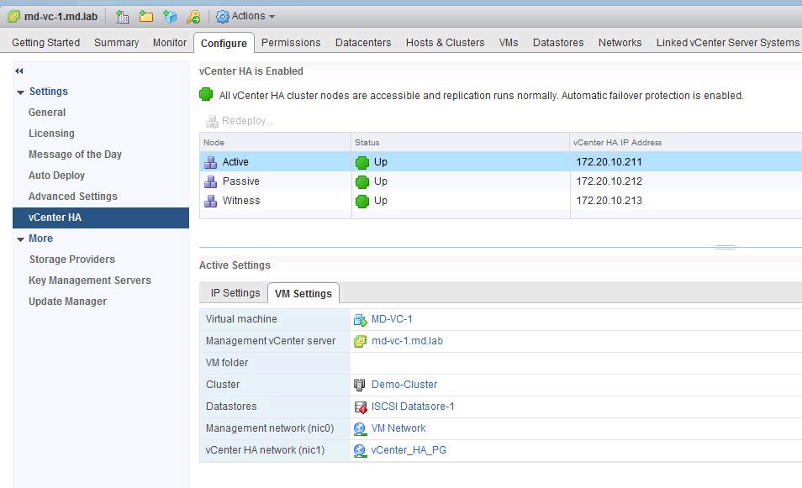Collapse the left navigation pane with double arrow
The width and height of the screenshot is (802, 488).
[19, 71]
